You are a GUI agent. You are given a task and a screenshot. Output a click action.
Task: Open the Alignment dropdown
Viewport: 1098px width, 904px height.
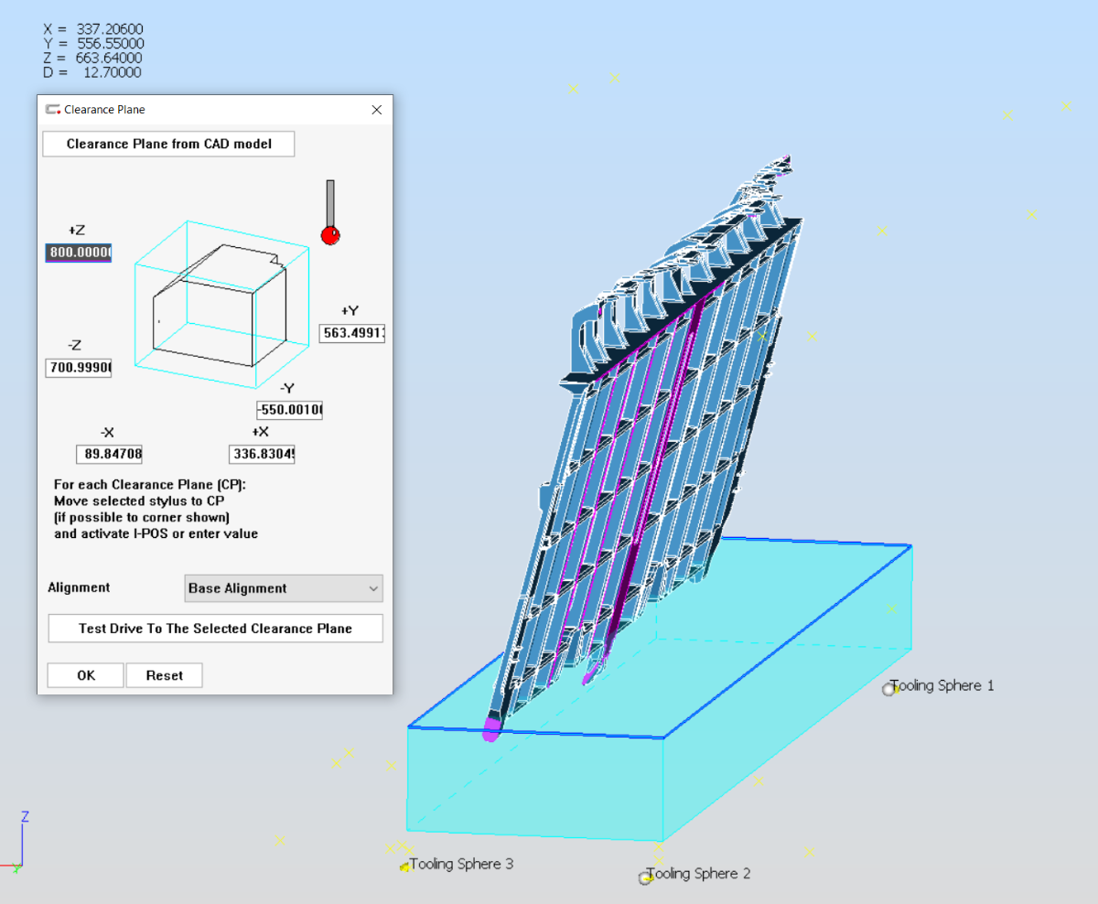(284, 588)
